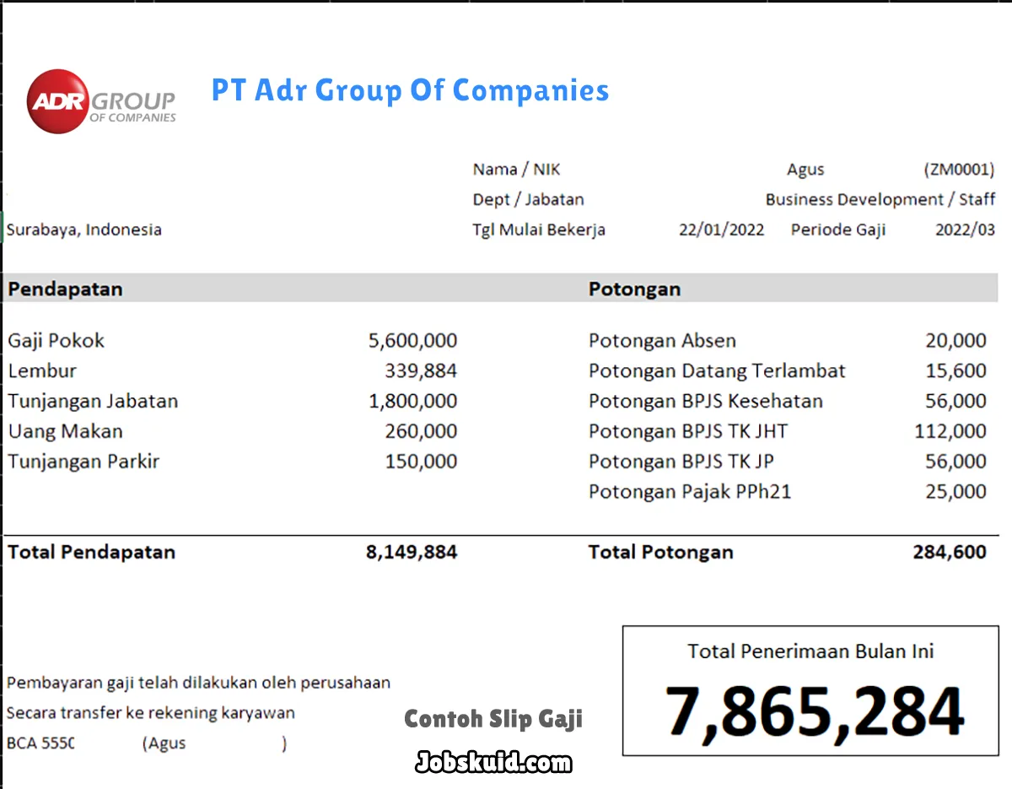The width and height of the screenshot is (1012, 789).
Task: Select the PT Adr Group Of Companies title
Action: coord(410,90)
